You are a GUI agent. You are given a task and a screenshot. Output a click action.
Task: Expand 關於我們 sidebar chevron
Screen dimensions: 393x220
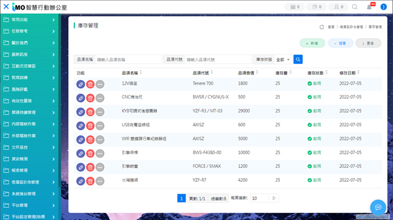53,43
